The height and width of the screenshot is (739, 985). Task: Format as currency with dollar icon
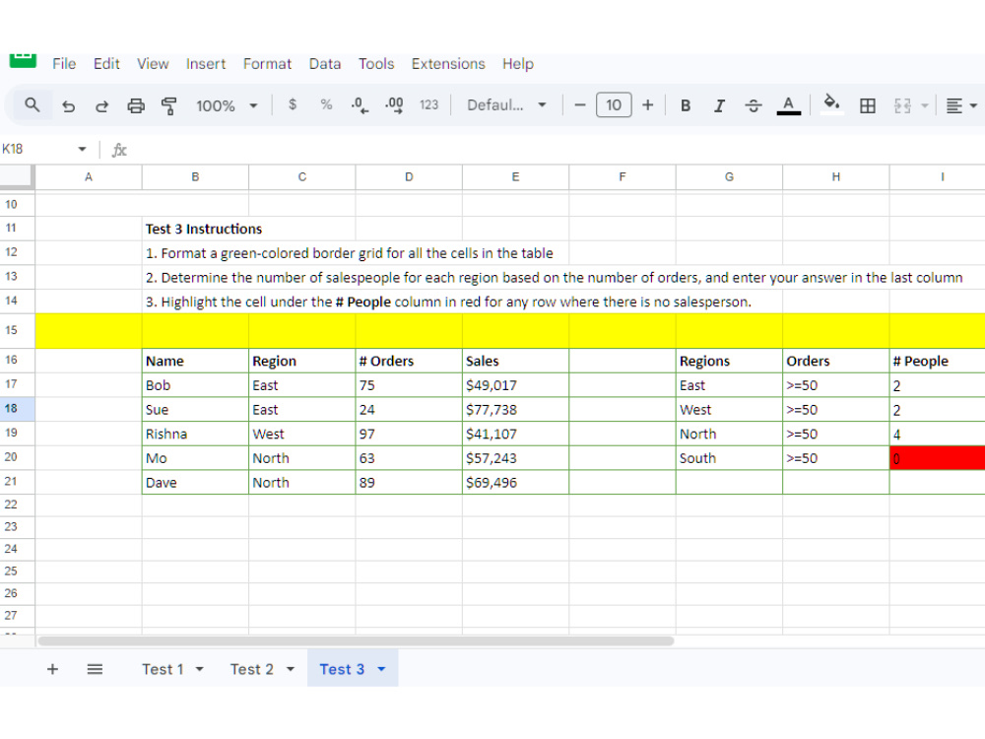pos(293,105)
